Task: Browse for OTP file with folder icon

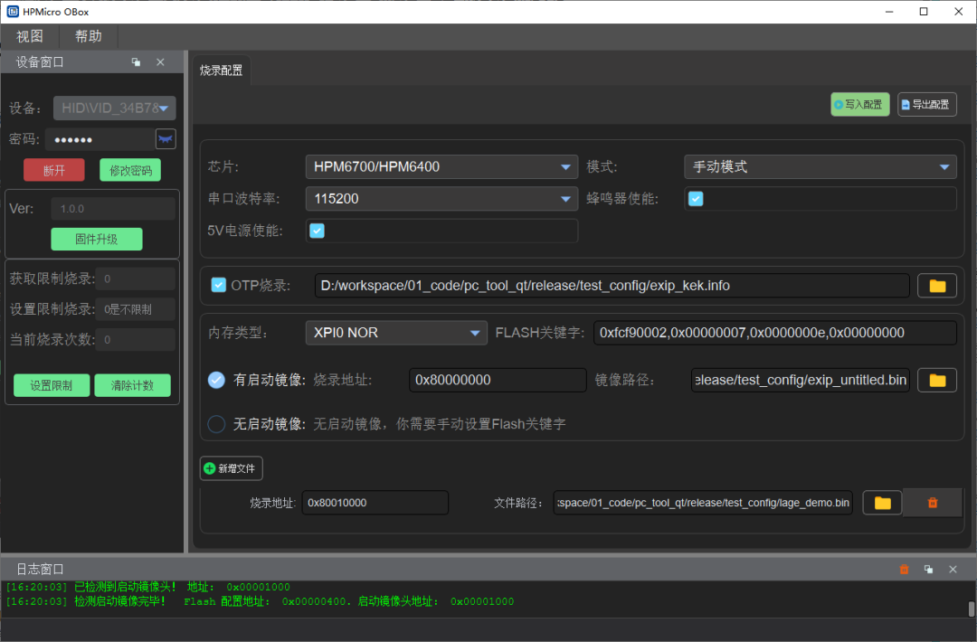Action: (937, 286)
